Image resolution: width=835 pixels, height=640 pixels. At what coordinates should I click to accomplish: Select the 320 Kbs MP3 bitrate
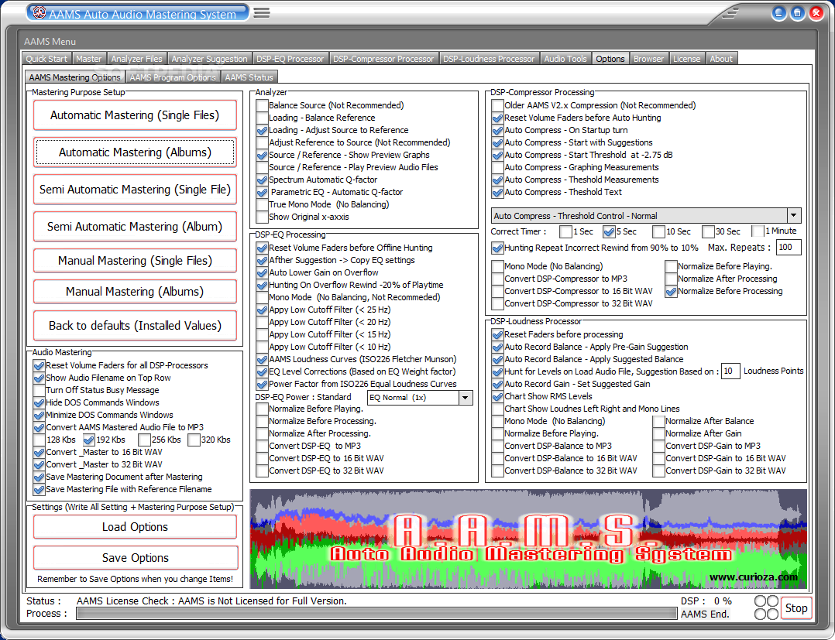coord(194,440)
